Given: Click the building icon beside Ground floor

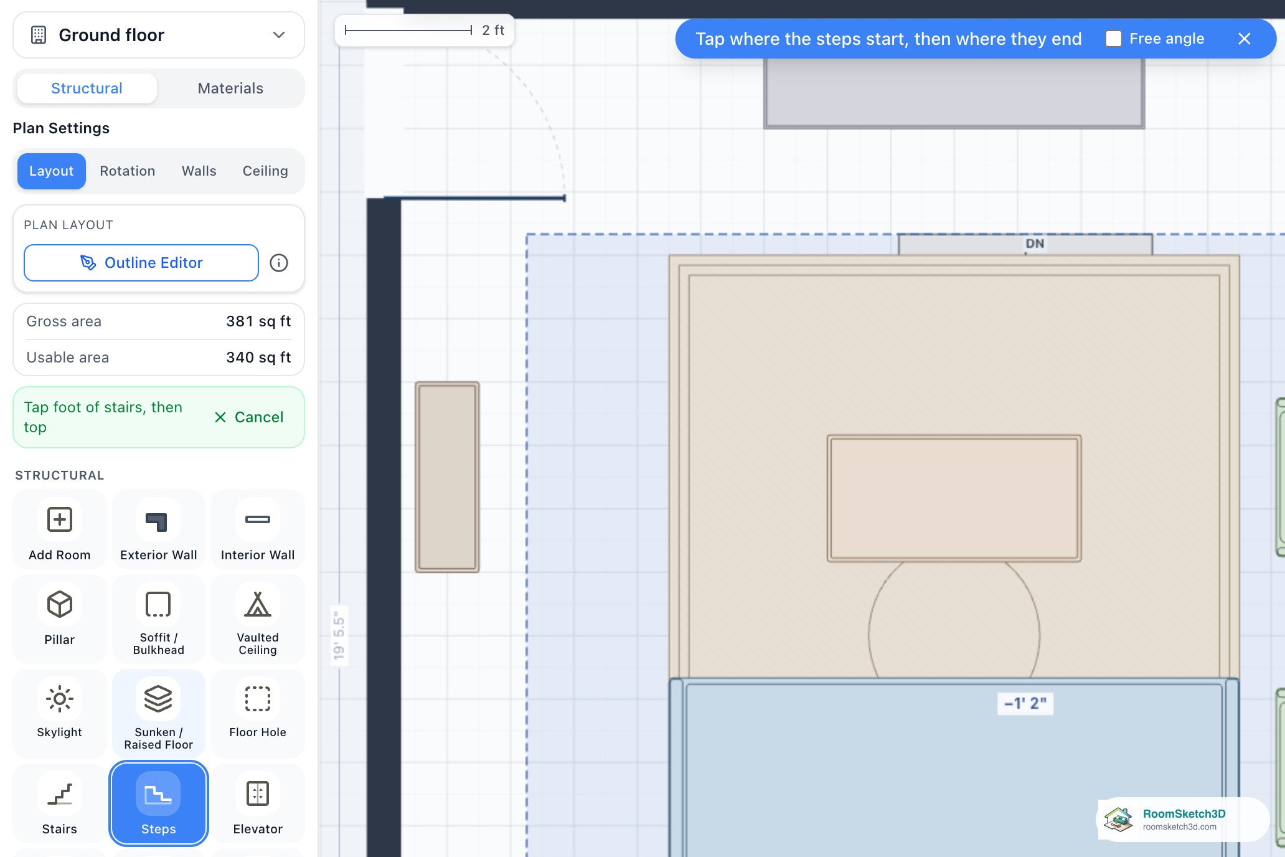Looking at the screenshot, I should click(x=39, y=35).
